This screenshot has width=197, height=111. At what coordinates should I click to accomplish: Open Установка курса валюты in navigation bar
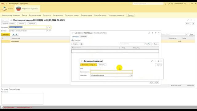click(x=116, y=15)
